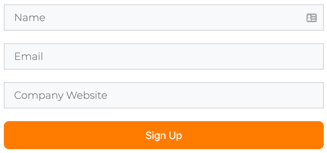Click the "Company Website" placeholder text

[x=61, y=96]
